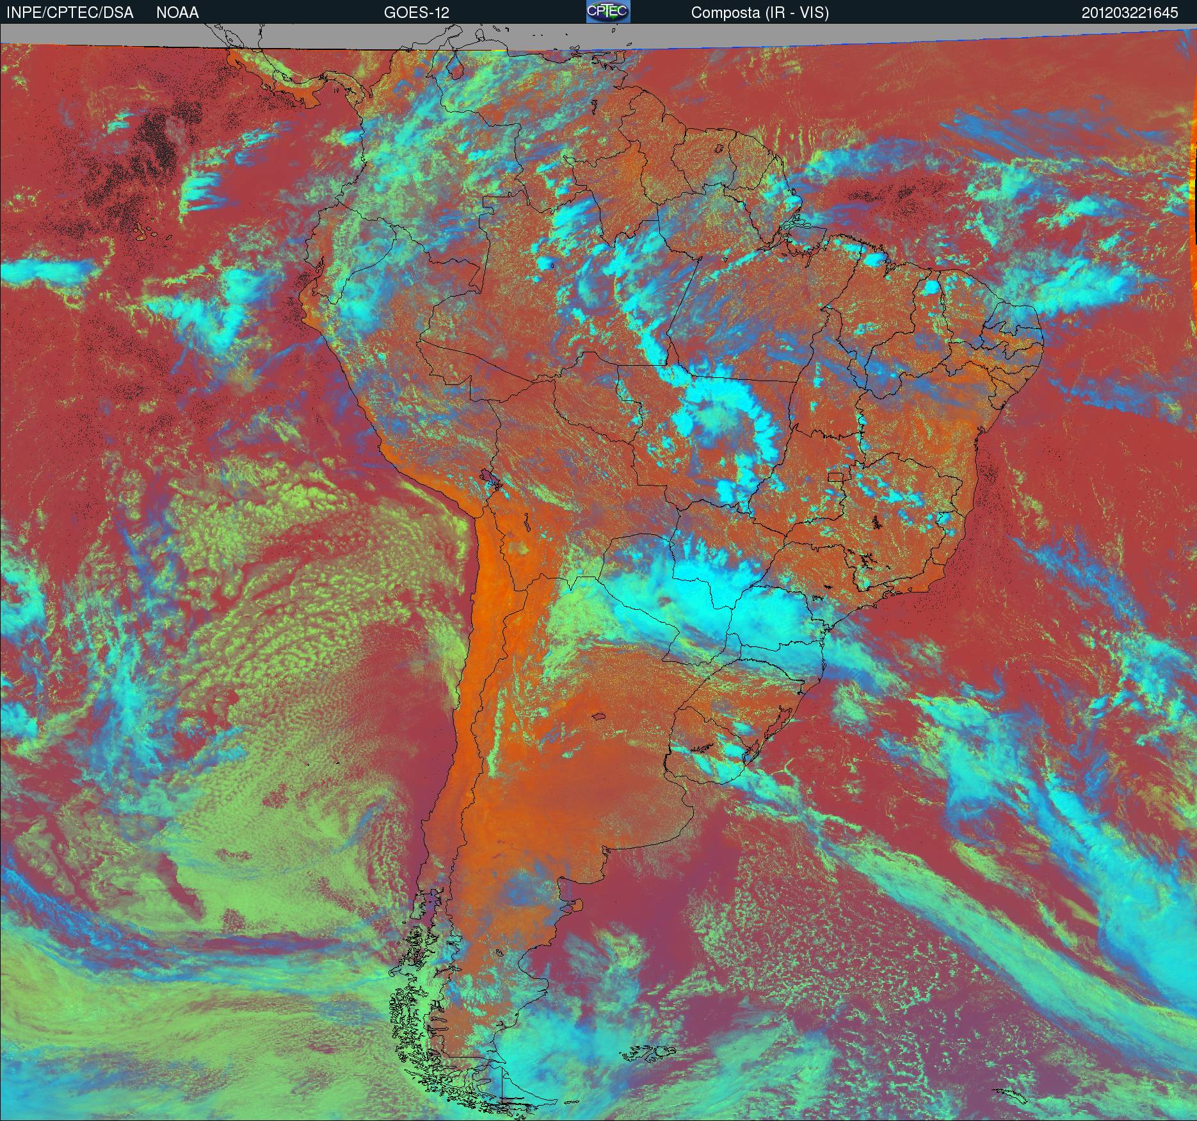Click the CPTEC logo in the header
The image size is (1197, 1121).
608,12
